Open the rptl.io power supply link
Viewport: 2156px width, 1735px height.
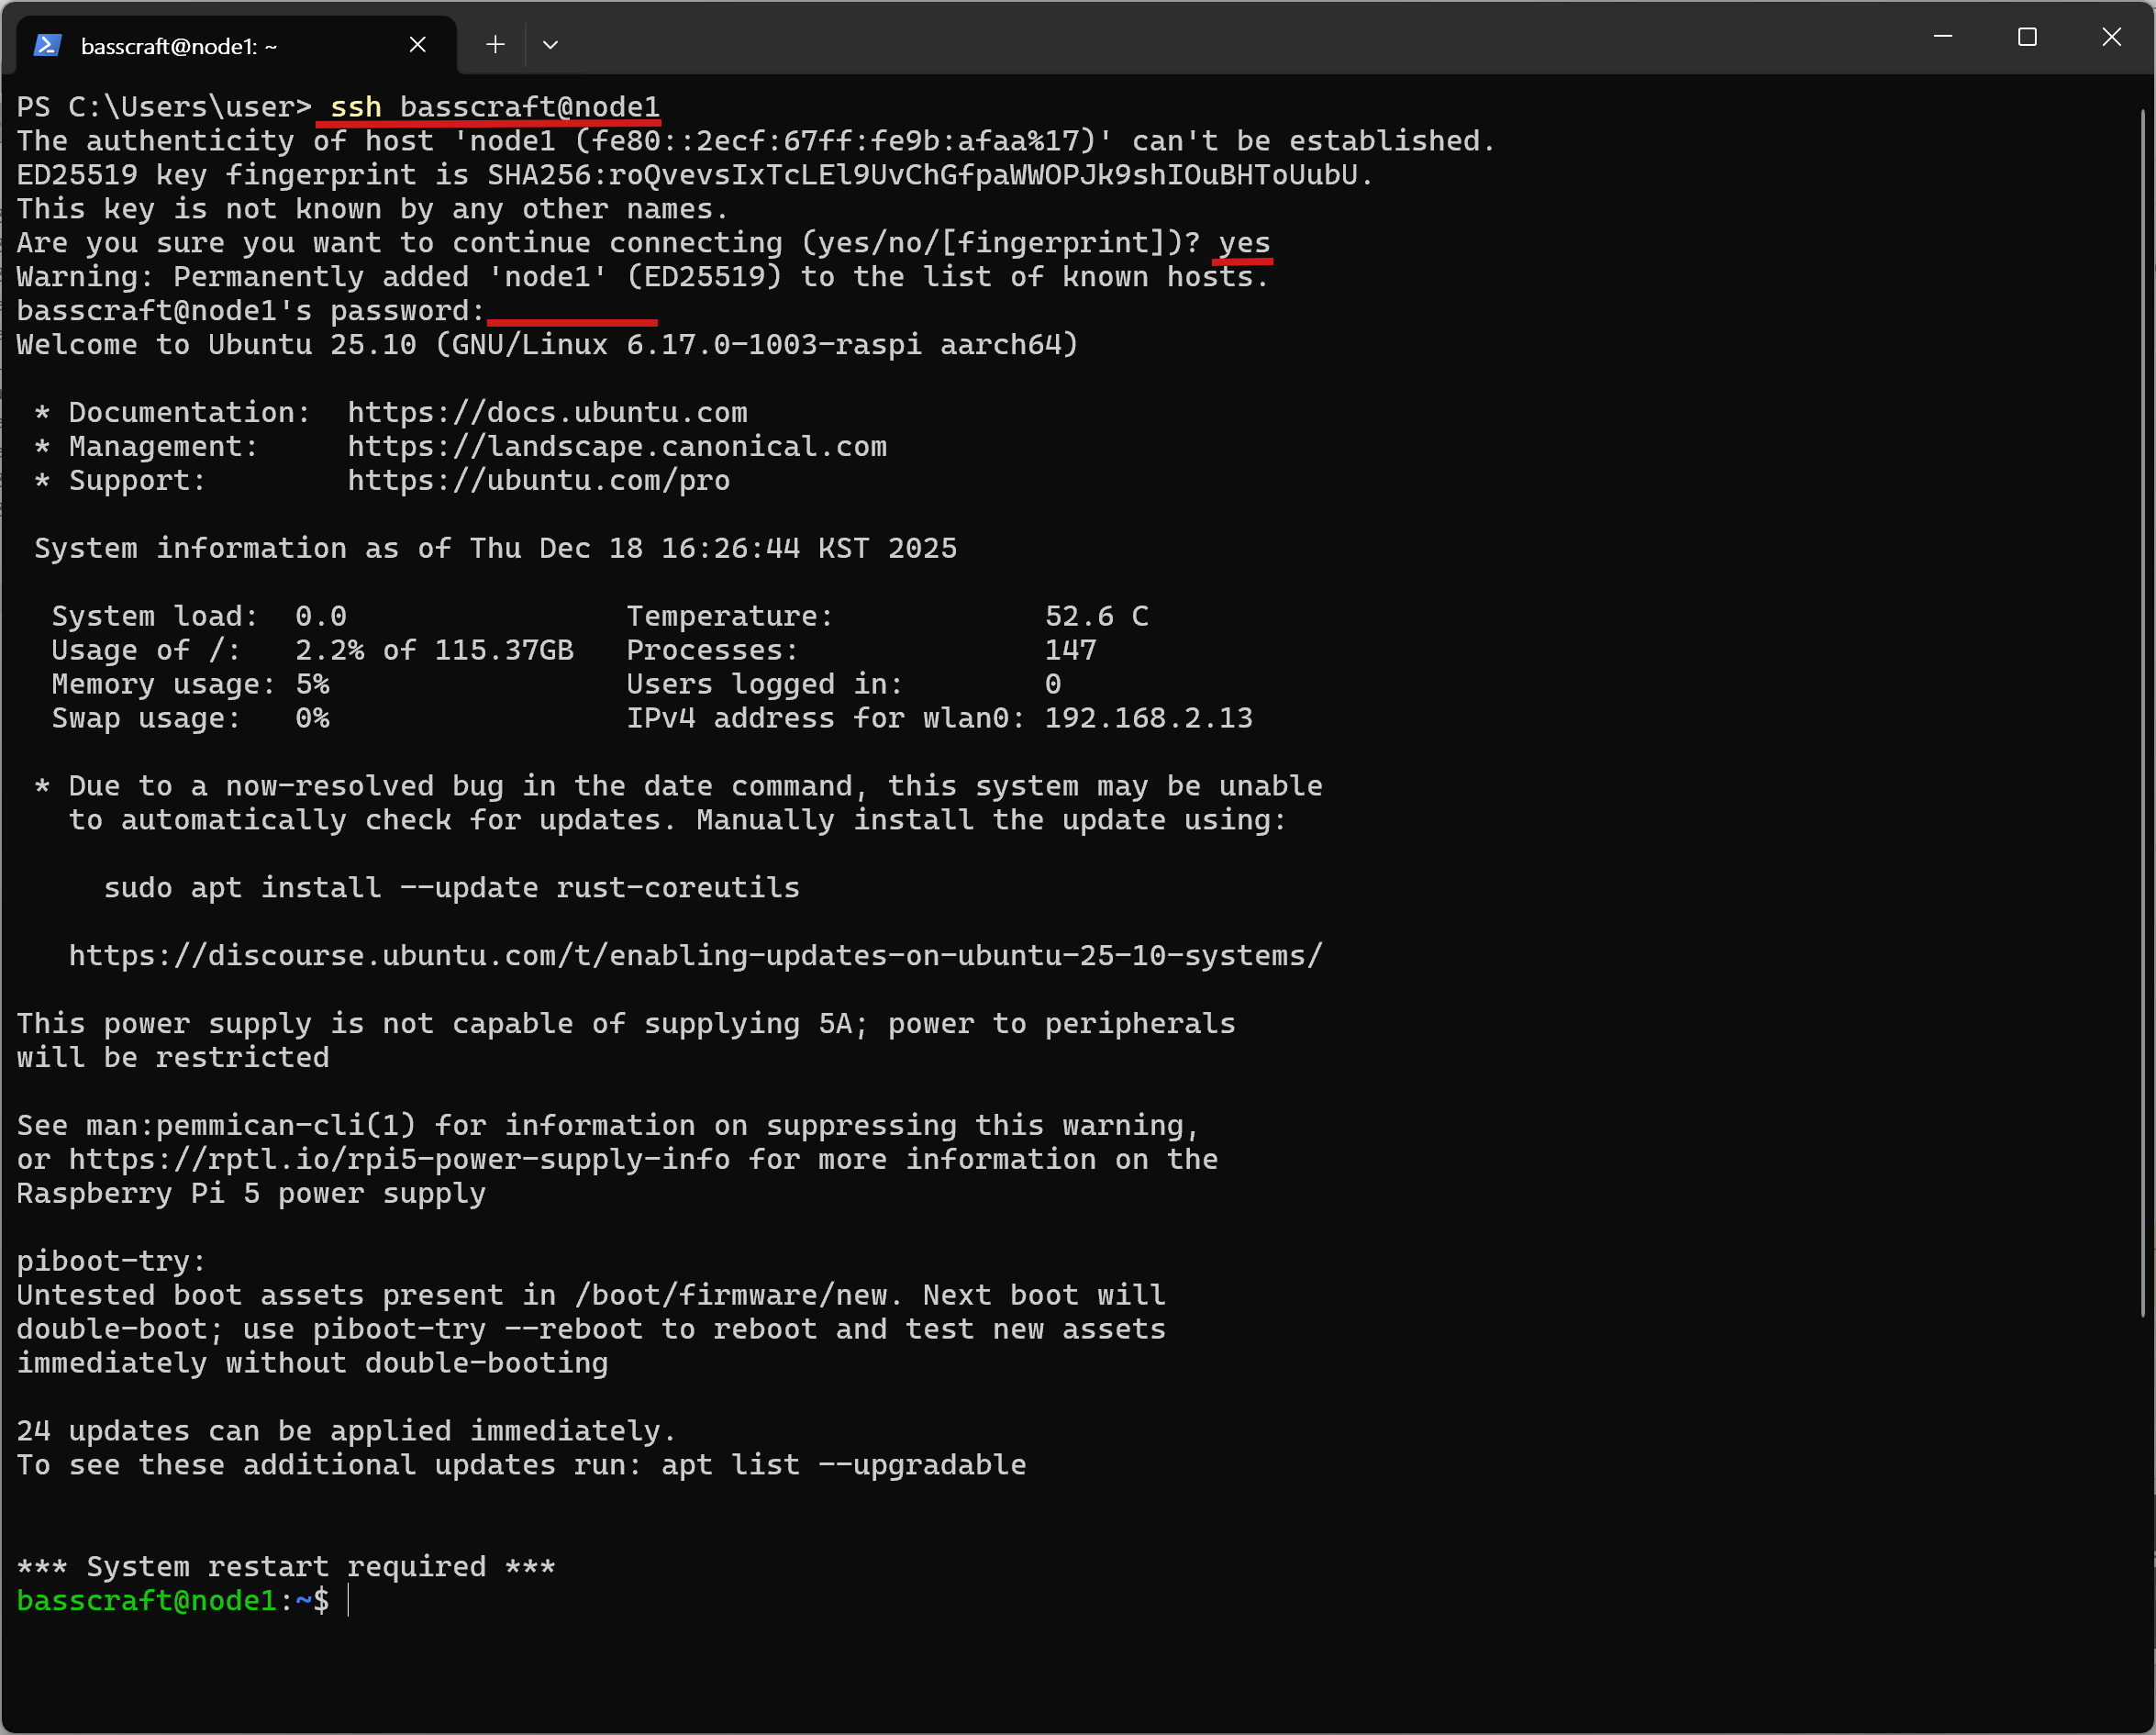(x=399, y=1159)
